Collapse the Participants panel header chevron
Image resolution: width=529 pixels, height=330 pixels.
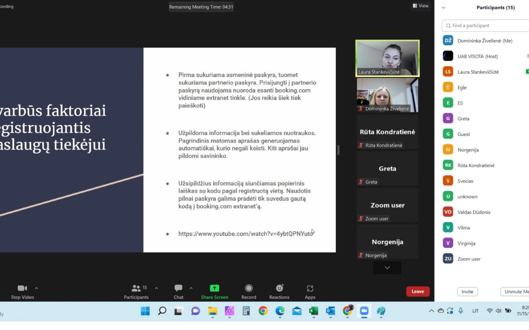[444, 8]
